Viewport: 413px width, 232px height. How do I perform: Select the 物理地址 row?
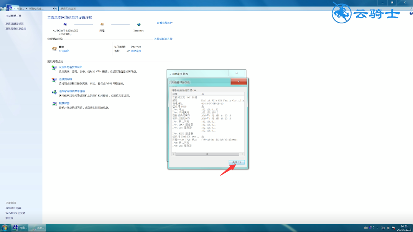208,103
